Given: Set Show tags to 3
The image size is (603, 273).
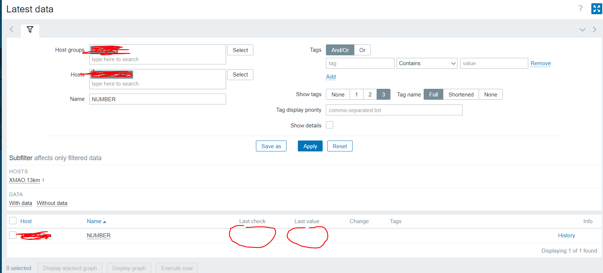Looking at the screenshot, I should 384,95.
